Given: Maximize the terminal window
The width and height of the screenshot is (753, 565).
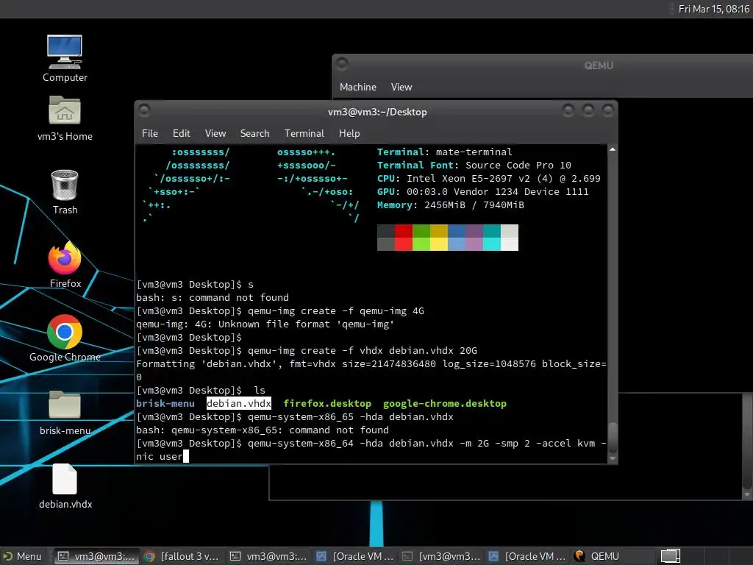Looking at the screenshot, I should tap(588, 110).
